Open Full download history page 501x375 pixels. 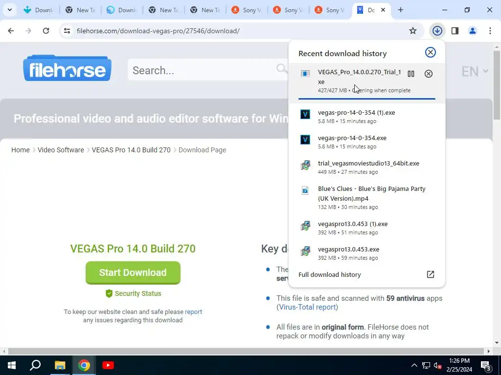click(x=366, y=274)
